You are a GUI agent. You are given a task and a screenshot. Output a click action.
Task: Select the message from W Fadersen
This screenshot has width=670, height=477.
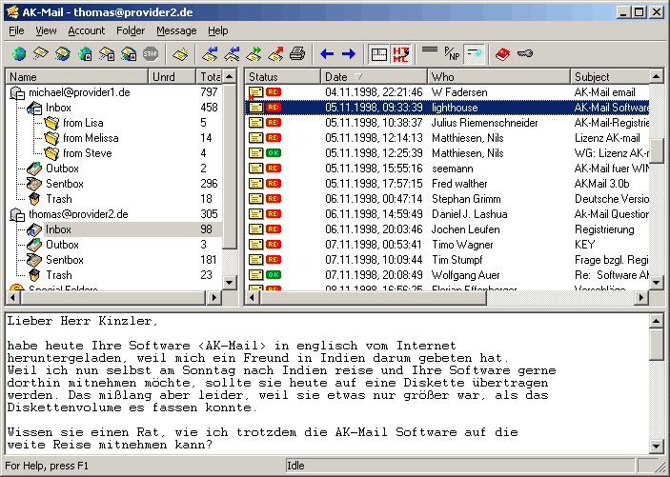tap(447, 92)
